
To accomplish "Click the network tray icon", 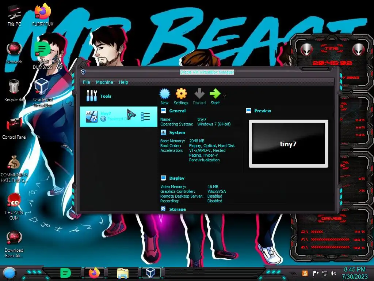I will pyautogui.click(x=325, y=273).
